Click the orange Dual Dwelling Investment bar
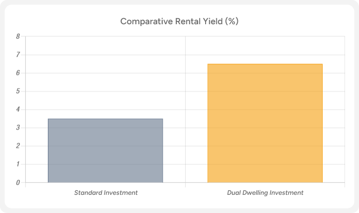359x213 pixels. click(265, 123)
